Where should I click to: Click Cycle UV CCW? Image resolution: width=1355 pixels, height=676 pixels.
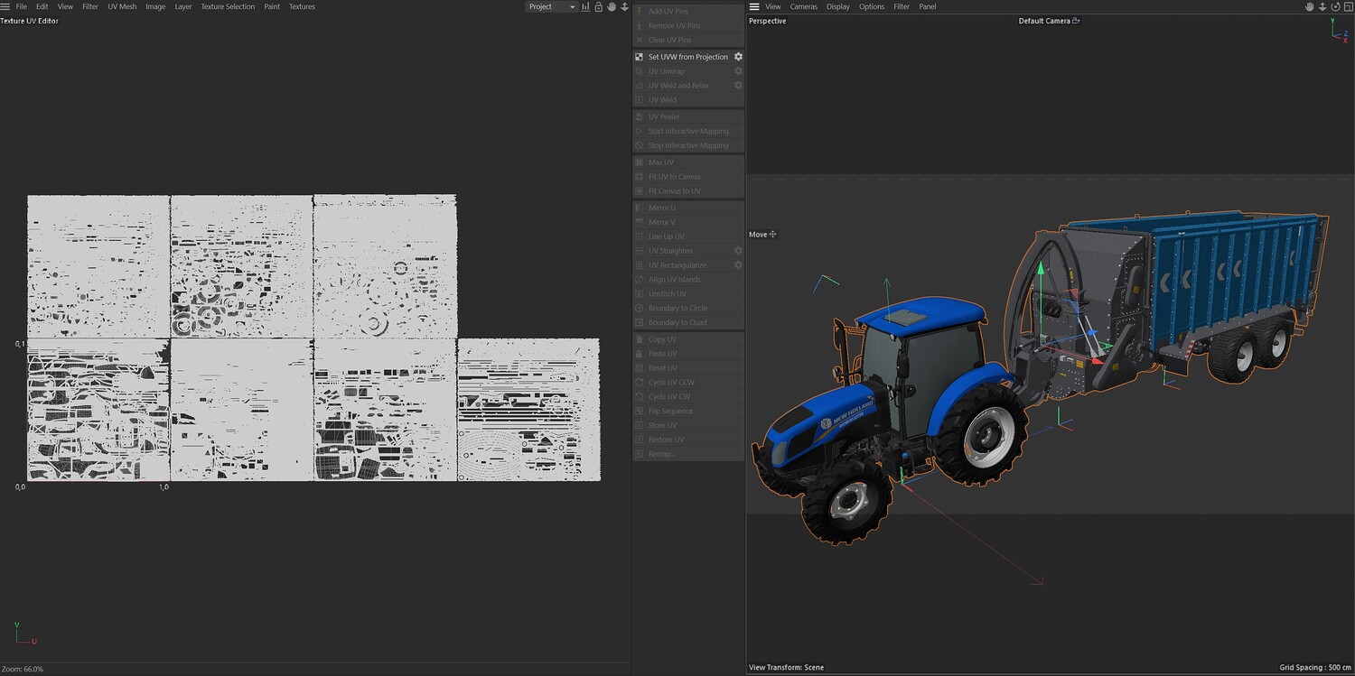pos(688,383)
